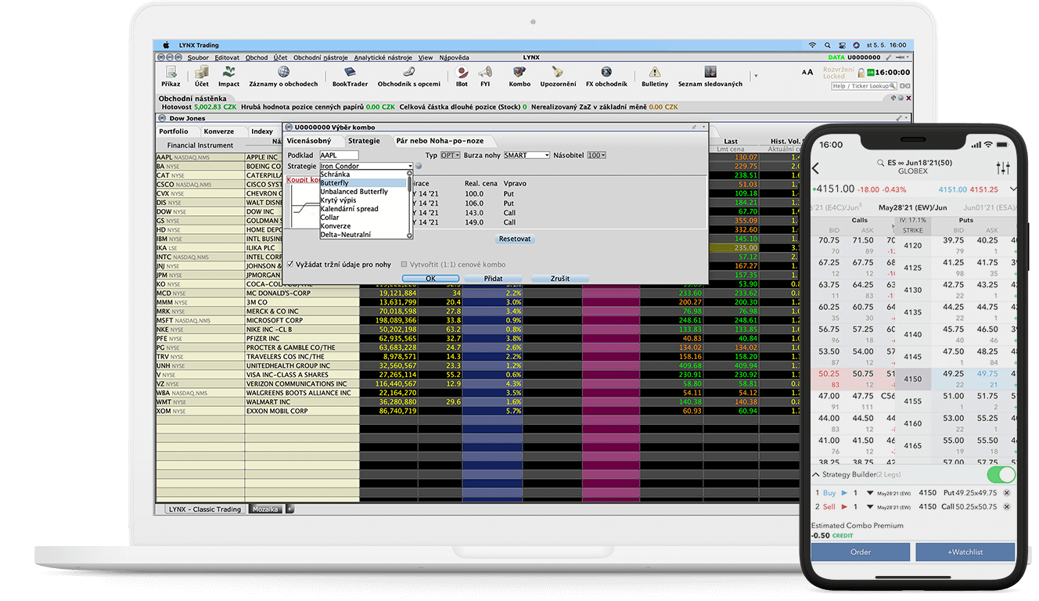The image size is (1039, 601).
Task: Tap the Order button on phone
Action: point(860,552)
